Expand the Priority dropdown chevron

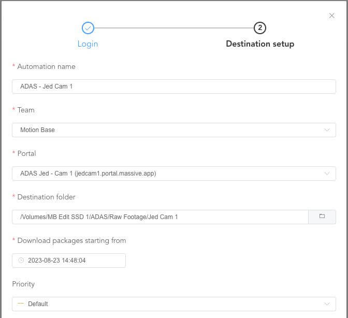(x=327, y=304)
